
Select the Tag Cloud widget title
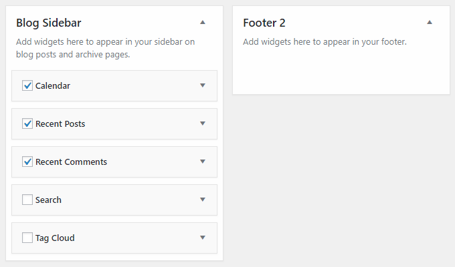coord(55,238)
